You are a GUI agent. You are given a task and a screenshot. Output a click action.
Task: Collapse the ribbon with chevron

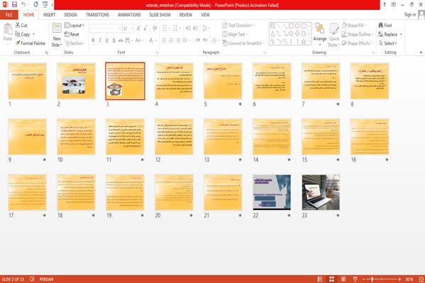tap(421, 52)
